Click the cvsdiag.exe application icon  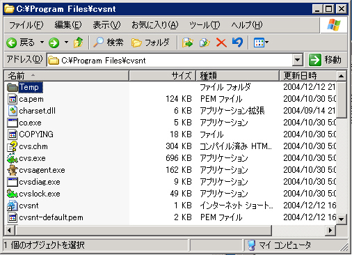(x=13, y=182)
